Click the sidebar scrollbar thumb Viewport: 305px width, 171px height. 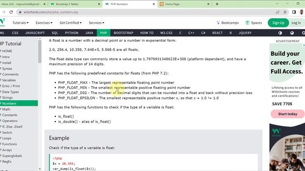(40, 51)
